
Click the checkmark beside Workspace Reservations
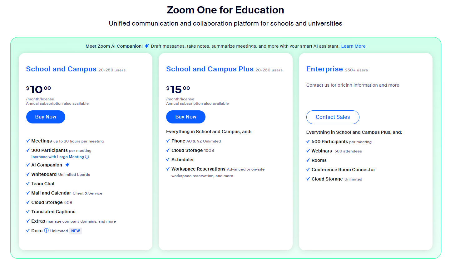(168, 169)
